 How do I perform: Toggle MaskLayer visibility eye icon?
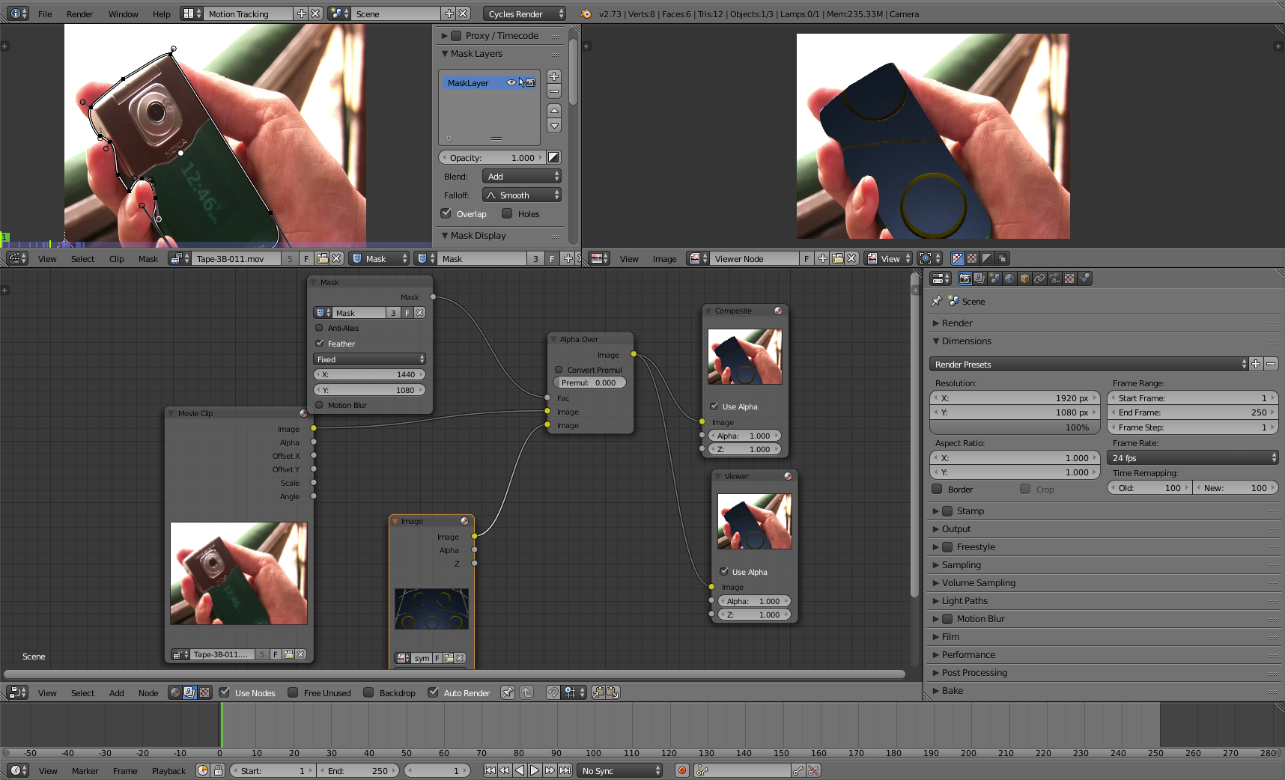click(511, 82)
